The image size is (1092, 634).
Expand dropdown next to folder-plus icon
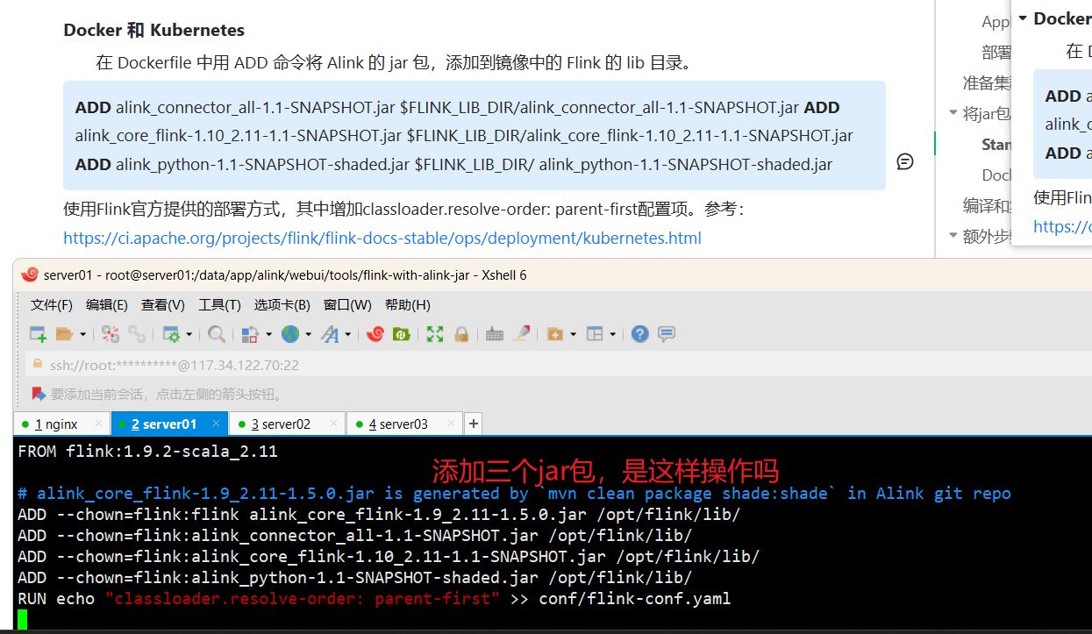[573, 335]
